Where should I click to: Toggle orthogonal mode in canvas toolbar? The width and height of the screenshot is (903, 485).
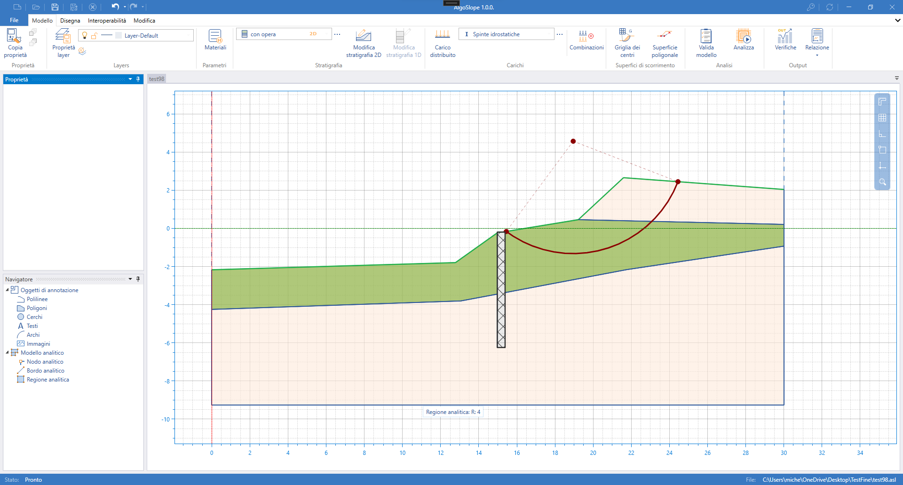[x=882, y=134]
